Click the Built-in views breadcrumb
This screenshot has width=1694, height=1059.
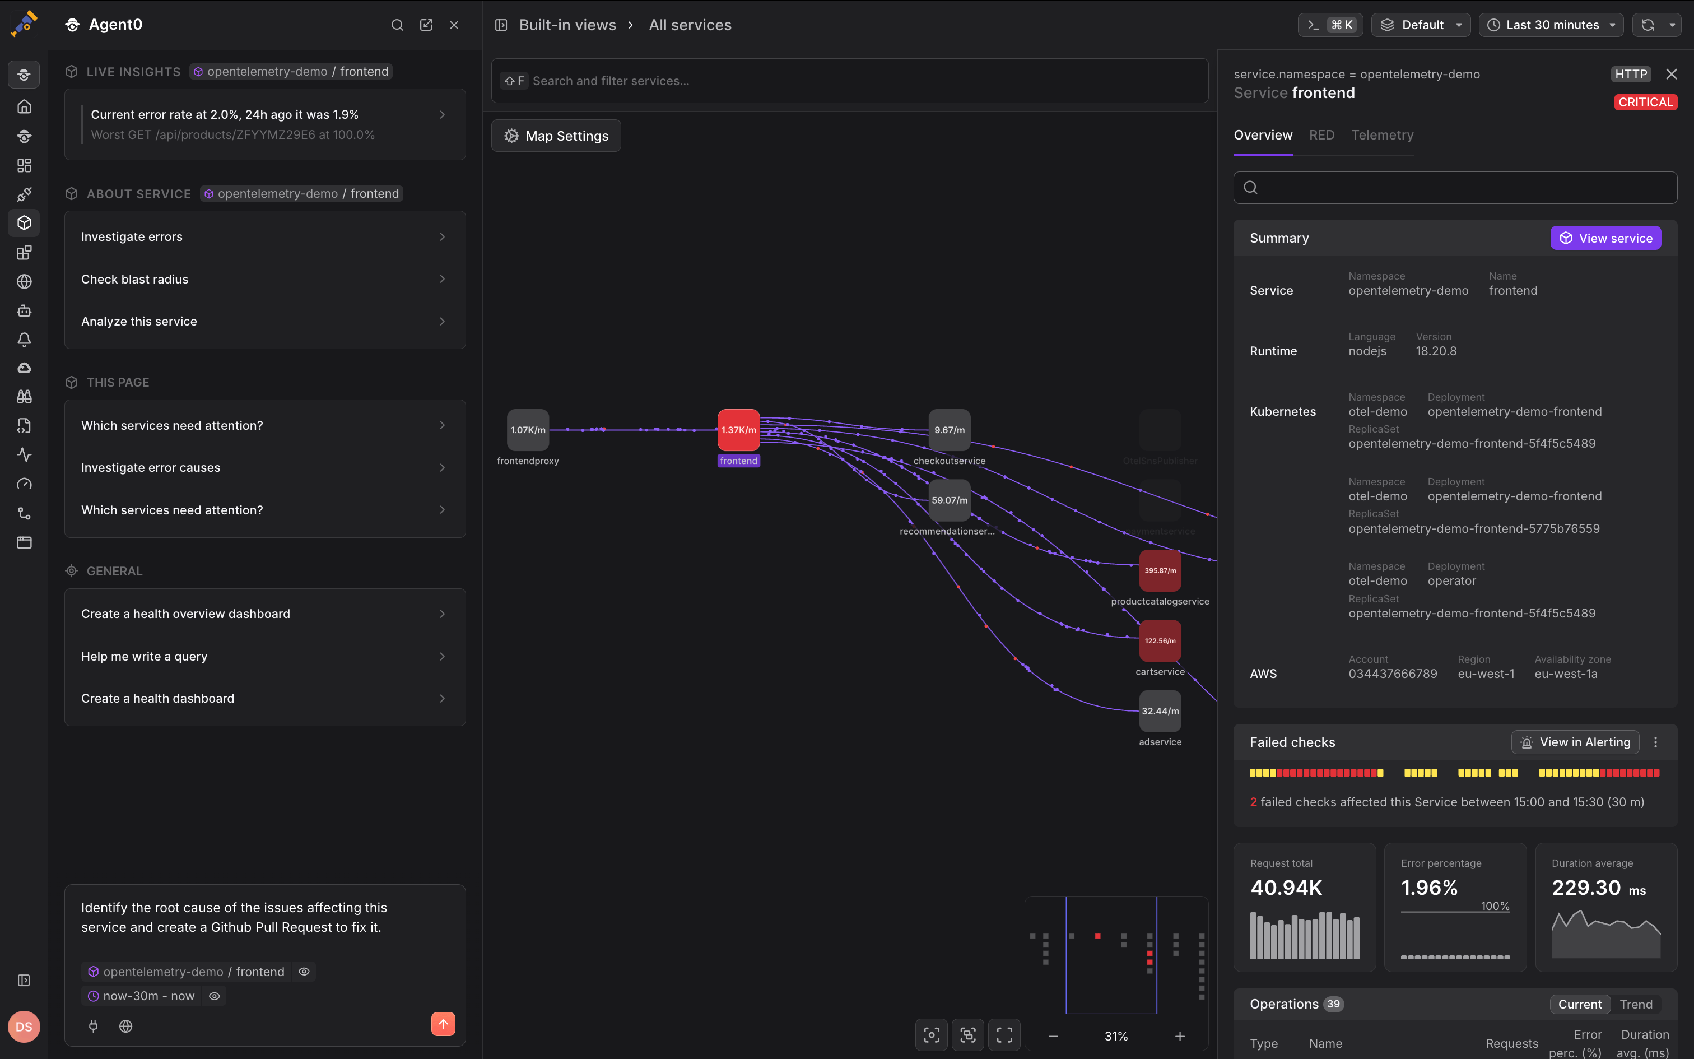pyautogui.click(x=567, y=25)
